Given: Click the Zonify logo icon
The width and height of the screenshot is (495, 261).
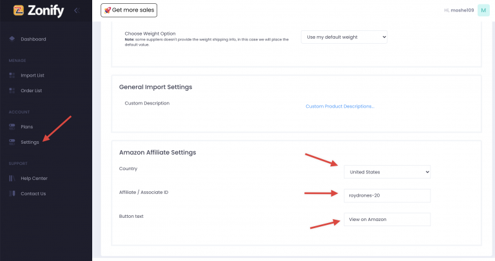Looking at the screenshot, I should 19,10.
